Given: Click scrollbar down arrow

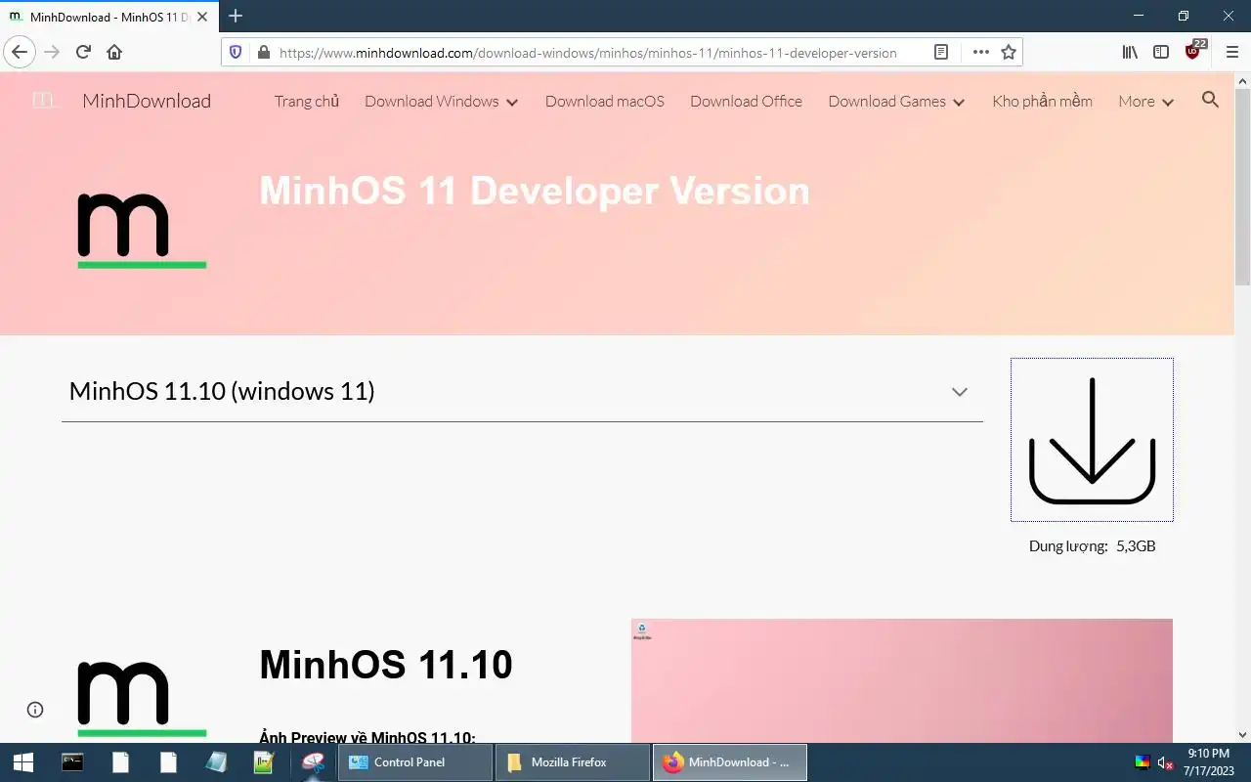Looking at the screenshot, I should (1242, 734).
